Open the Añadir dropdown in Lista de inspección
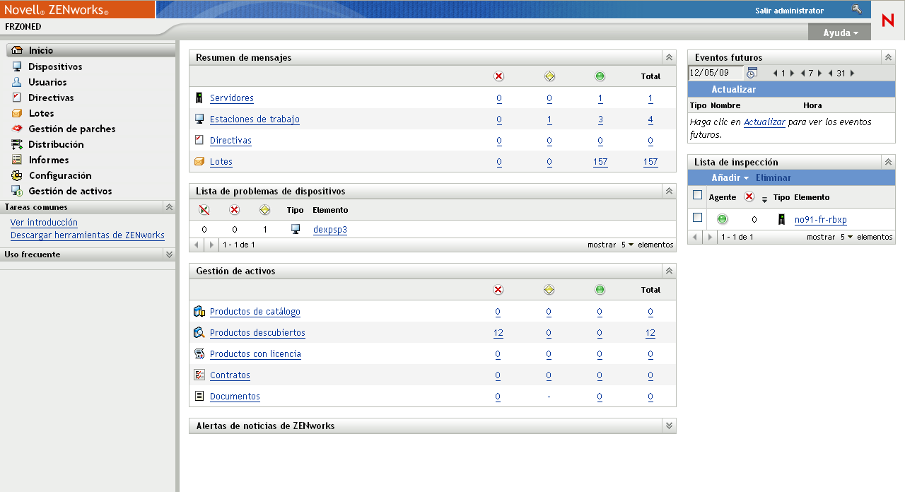905x492 pixels. [730, 178]
